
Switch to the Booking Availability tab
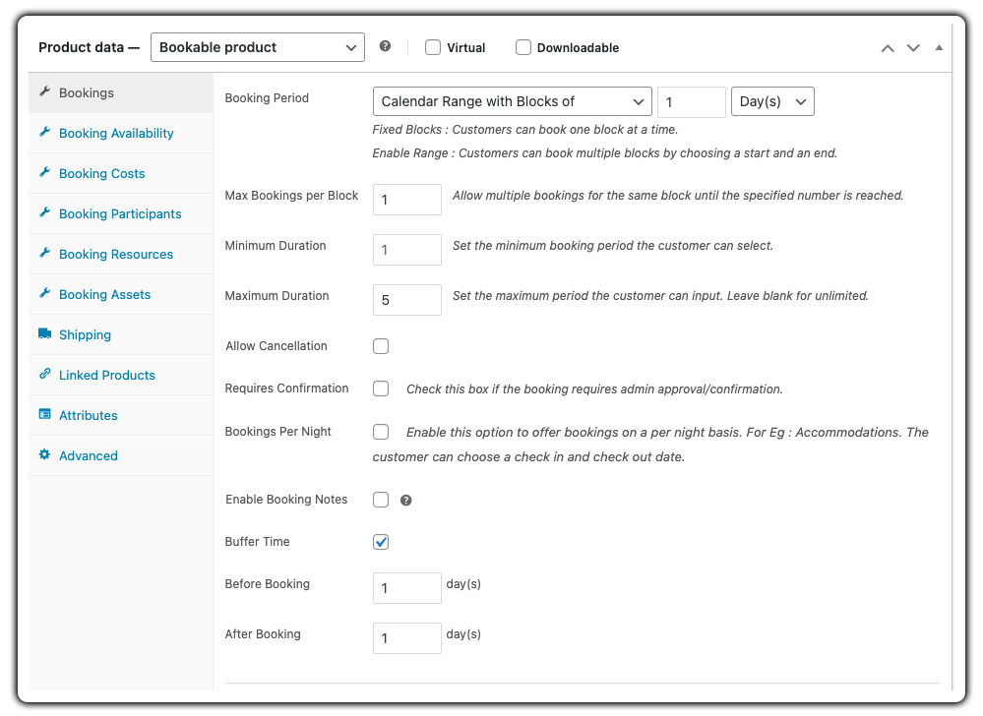[121, 133]
